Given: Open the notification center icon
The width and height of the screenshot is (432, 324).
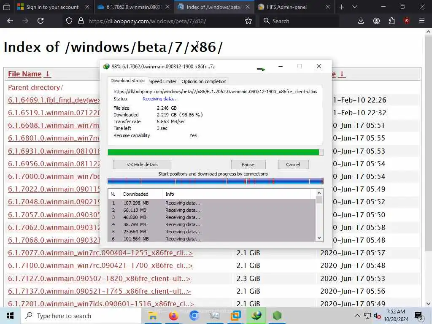Looking at the screenshot, I should [419, 316].
